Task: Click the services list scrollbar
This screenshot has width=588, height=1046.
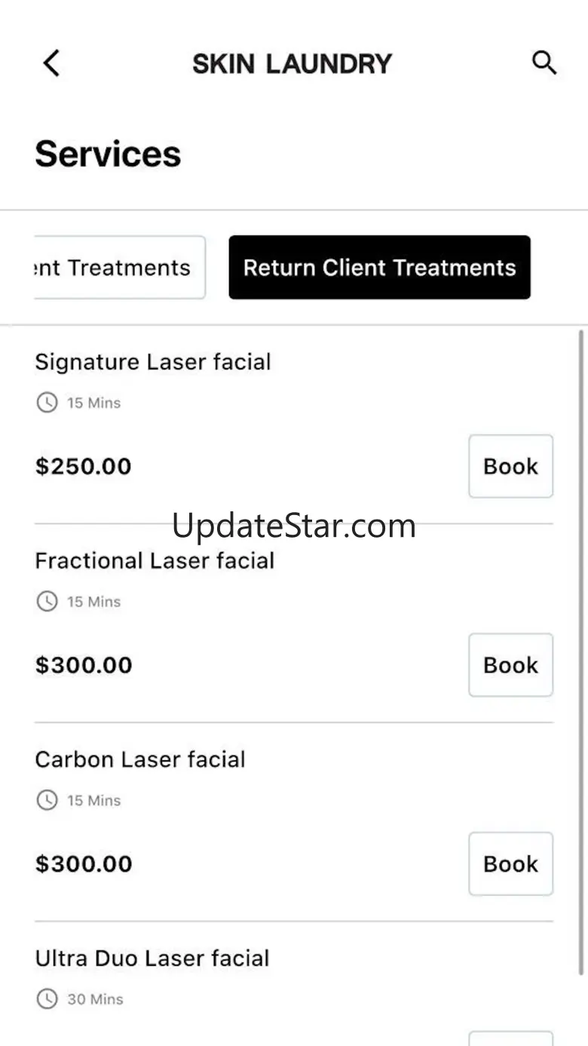Action: 581,649
